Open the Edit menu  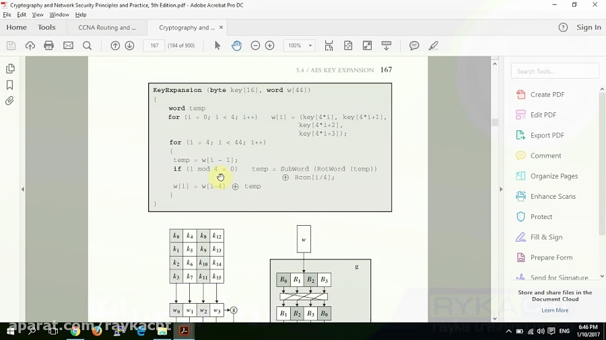(22, 15)
